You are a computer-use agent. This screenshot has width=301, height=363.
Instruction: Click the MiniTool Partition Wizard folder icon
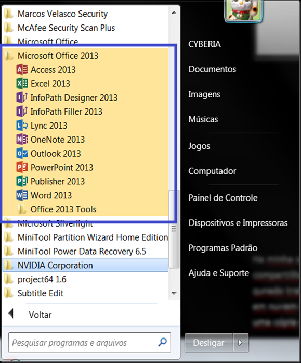[x=9, y=237]
